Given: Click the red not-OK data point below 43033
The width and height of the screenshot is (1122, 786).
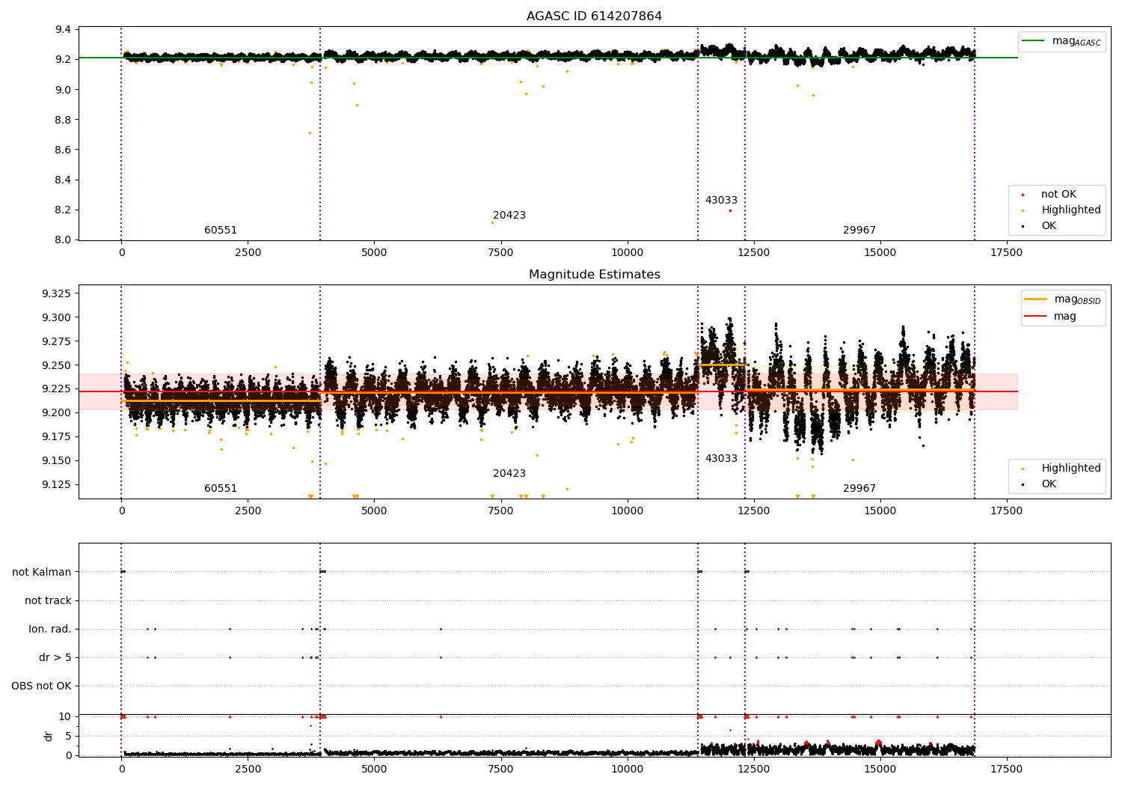Looking at the screenshot, I should [730, 210].
